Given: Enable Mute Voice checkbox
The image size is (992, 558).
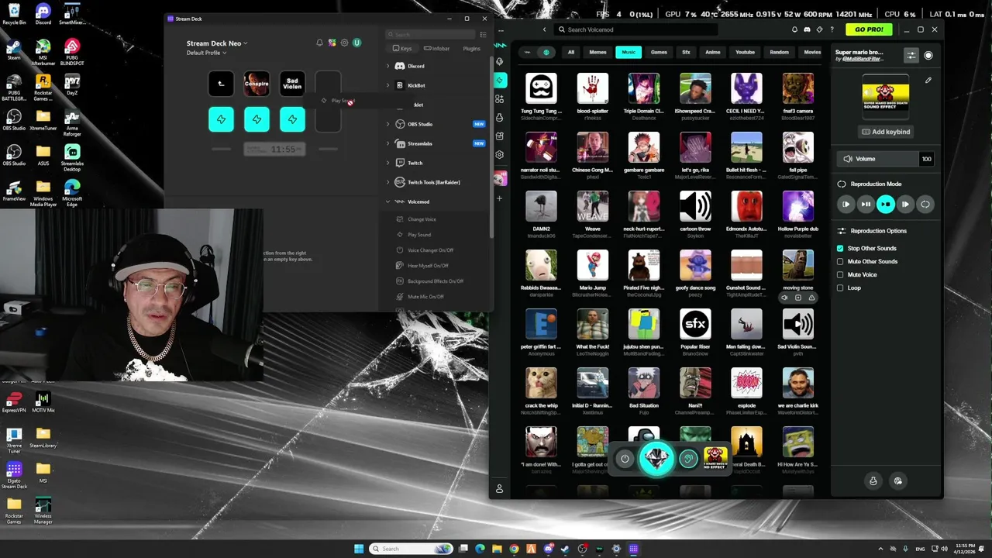Looking at the screenshot, I should [x=840, y=274].
